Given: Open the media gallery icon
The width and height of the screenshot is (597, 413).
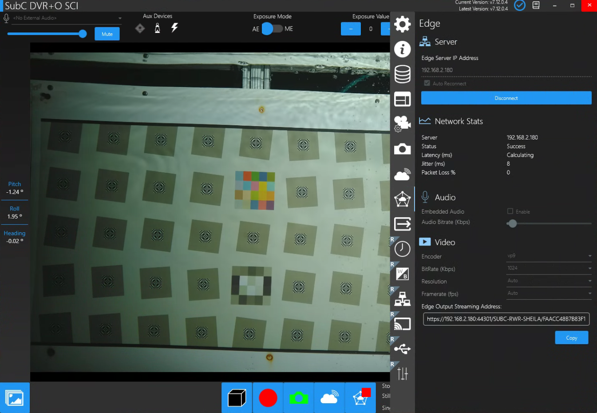Looking at the screenshot, I should click(15, 397).
